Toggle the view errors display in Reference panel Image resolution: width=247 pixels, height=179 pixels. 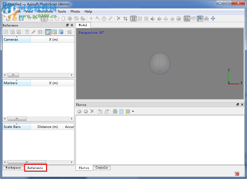(x=55, y=32)
